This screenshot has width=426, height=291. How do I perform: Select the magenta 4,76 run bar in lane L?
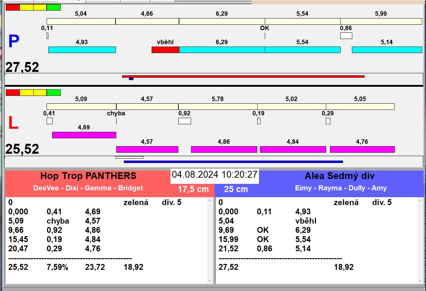[362, 149]
